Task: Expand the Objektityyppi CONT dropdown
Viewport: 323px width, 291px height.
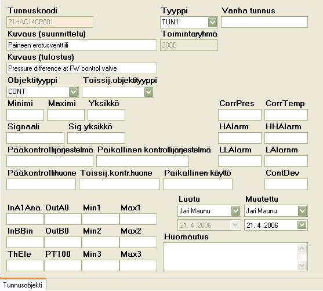Action: point(73,92)
